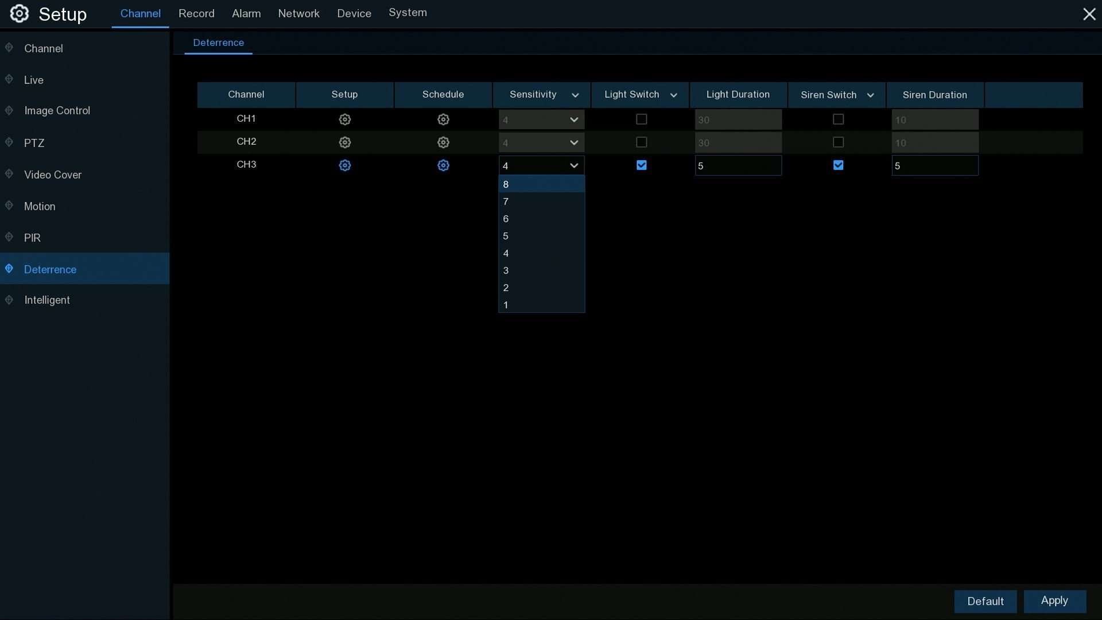The width and height of the screenshot is (1102, 620).
Task: Click the Apply button
Action: pyautogui.click(x=1054, y=601)
